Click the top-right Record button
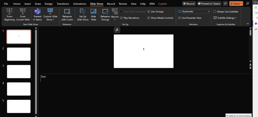The image size is (258, 117). [189, 4]
